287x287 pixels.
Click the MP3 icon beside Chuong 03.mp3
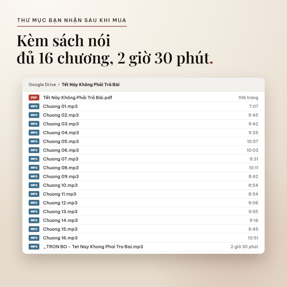tap(34, 124)
